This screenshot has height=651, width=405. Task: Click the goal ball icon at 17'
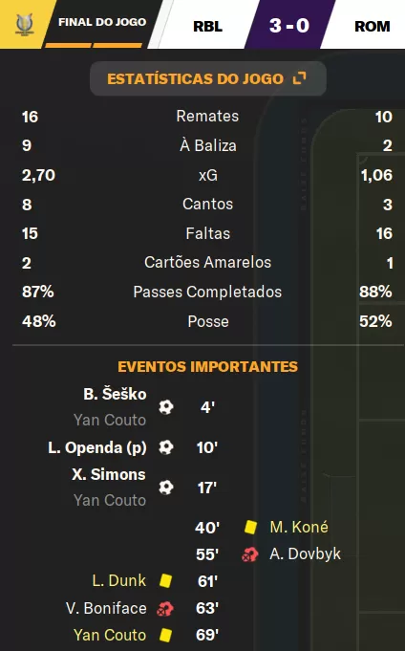166,487
